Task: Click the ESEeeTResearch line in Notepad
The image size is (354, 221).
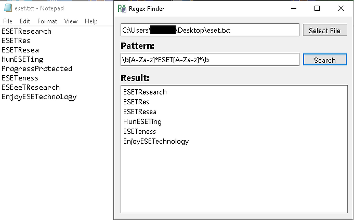Action: tap(31, 87)
